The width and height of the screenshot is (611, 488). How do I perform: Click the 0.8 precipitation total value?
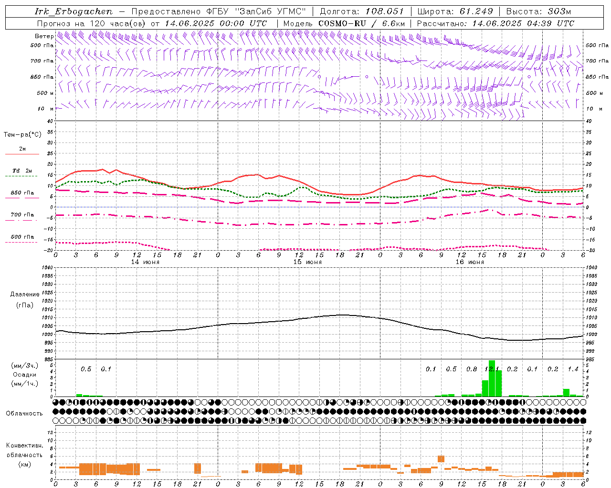coord(472,369)
